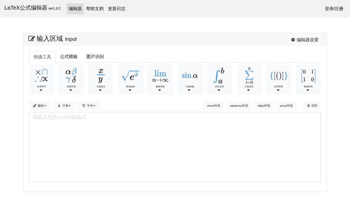Expand the font (字体) dropdown
Image resolution: width=350 pixels, height=197 pixels.
(x=65, y=106)
